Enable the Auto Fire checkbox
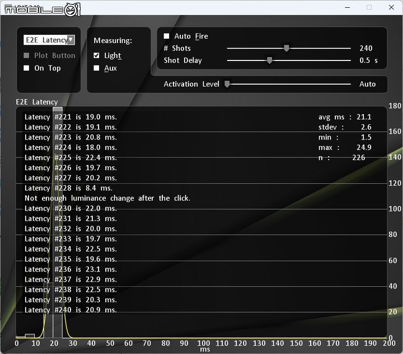The width and height of the screenshot is (403, 354). [167, 36]
